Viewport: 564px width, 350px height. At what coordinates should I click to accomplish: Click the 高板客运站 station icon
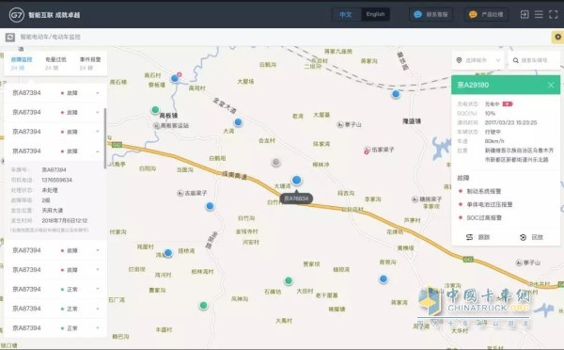156,125
